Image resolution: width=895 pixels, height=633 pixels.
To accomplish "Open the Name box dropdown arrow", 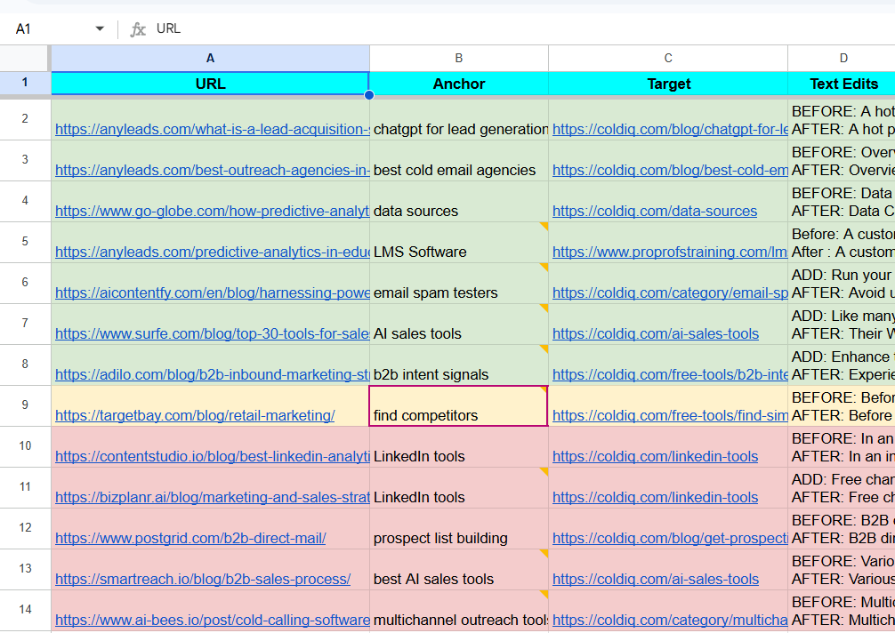I will (x=100, y=28).
